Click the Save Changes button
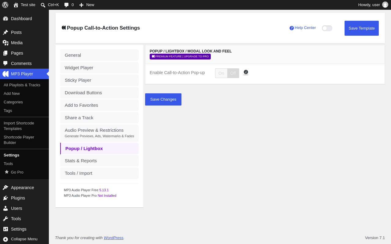Image resolution: width=391 pixels, height=244 pixels. click(x=163, y=99)
